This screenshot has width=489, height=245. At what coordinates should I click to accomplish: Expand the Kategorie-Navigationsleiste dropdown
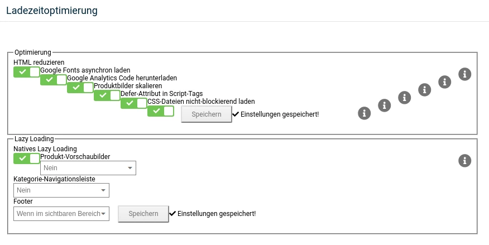click(x=61, y=190)
